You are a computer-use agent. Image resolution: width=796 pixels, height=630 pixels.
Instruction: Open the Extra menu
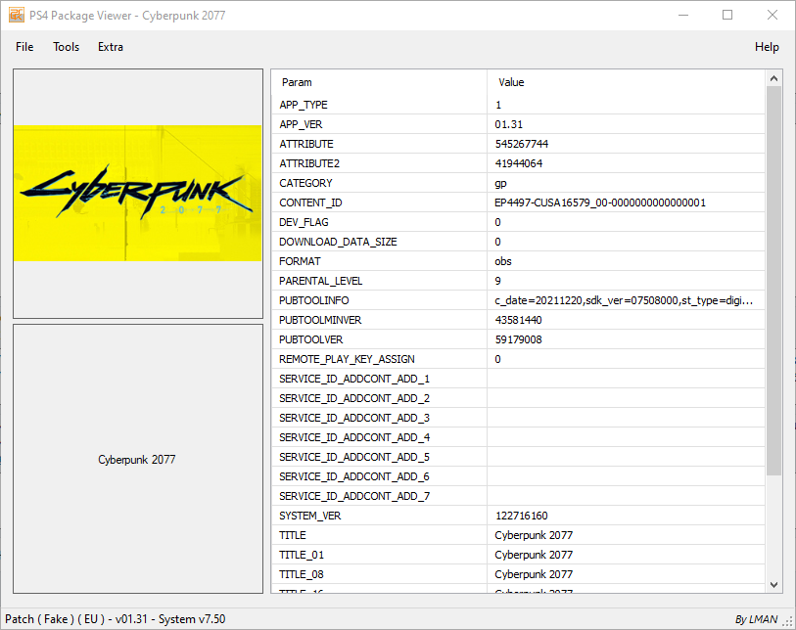[x=111, y=47]
